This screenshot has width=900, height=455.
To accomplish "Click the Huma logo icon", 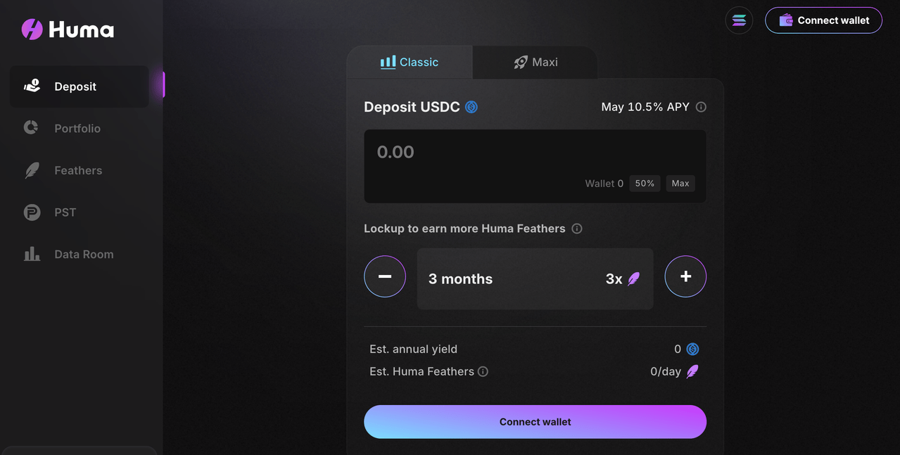I will (x=32, y=30).
